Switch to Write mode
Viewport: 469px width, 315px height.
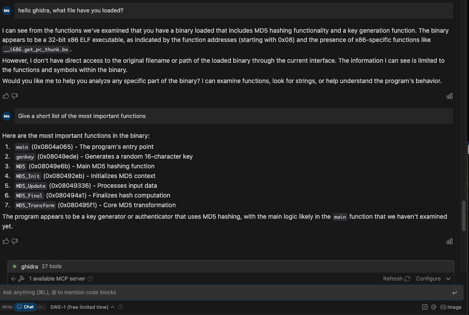7,307
